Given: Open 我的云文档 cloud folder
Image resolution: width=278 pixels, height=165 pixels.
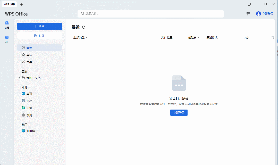Looking at the screenshot, I should coord(33,78).
